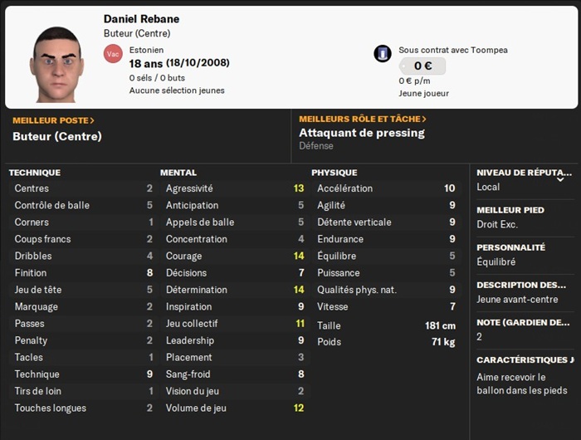This screenshot has height=440, width=581.
Task: Click the Physique column header
Action: click(x=334, y=173)
